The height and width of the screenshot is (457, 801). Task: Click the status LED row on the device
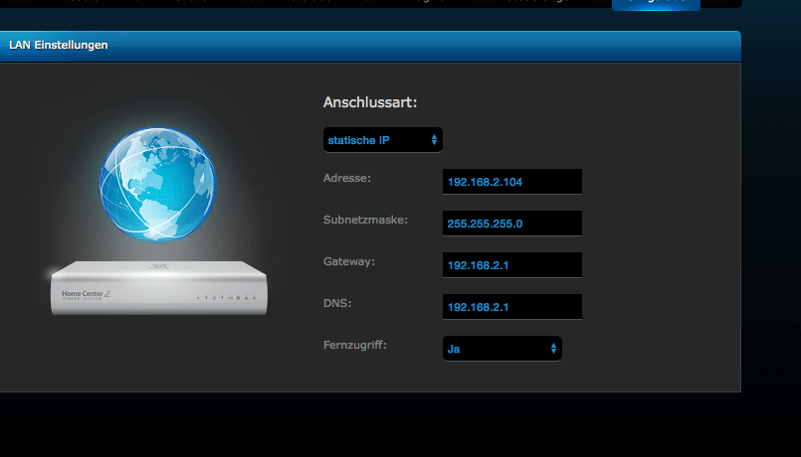[227, 297]
